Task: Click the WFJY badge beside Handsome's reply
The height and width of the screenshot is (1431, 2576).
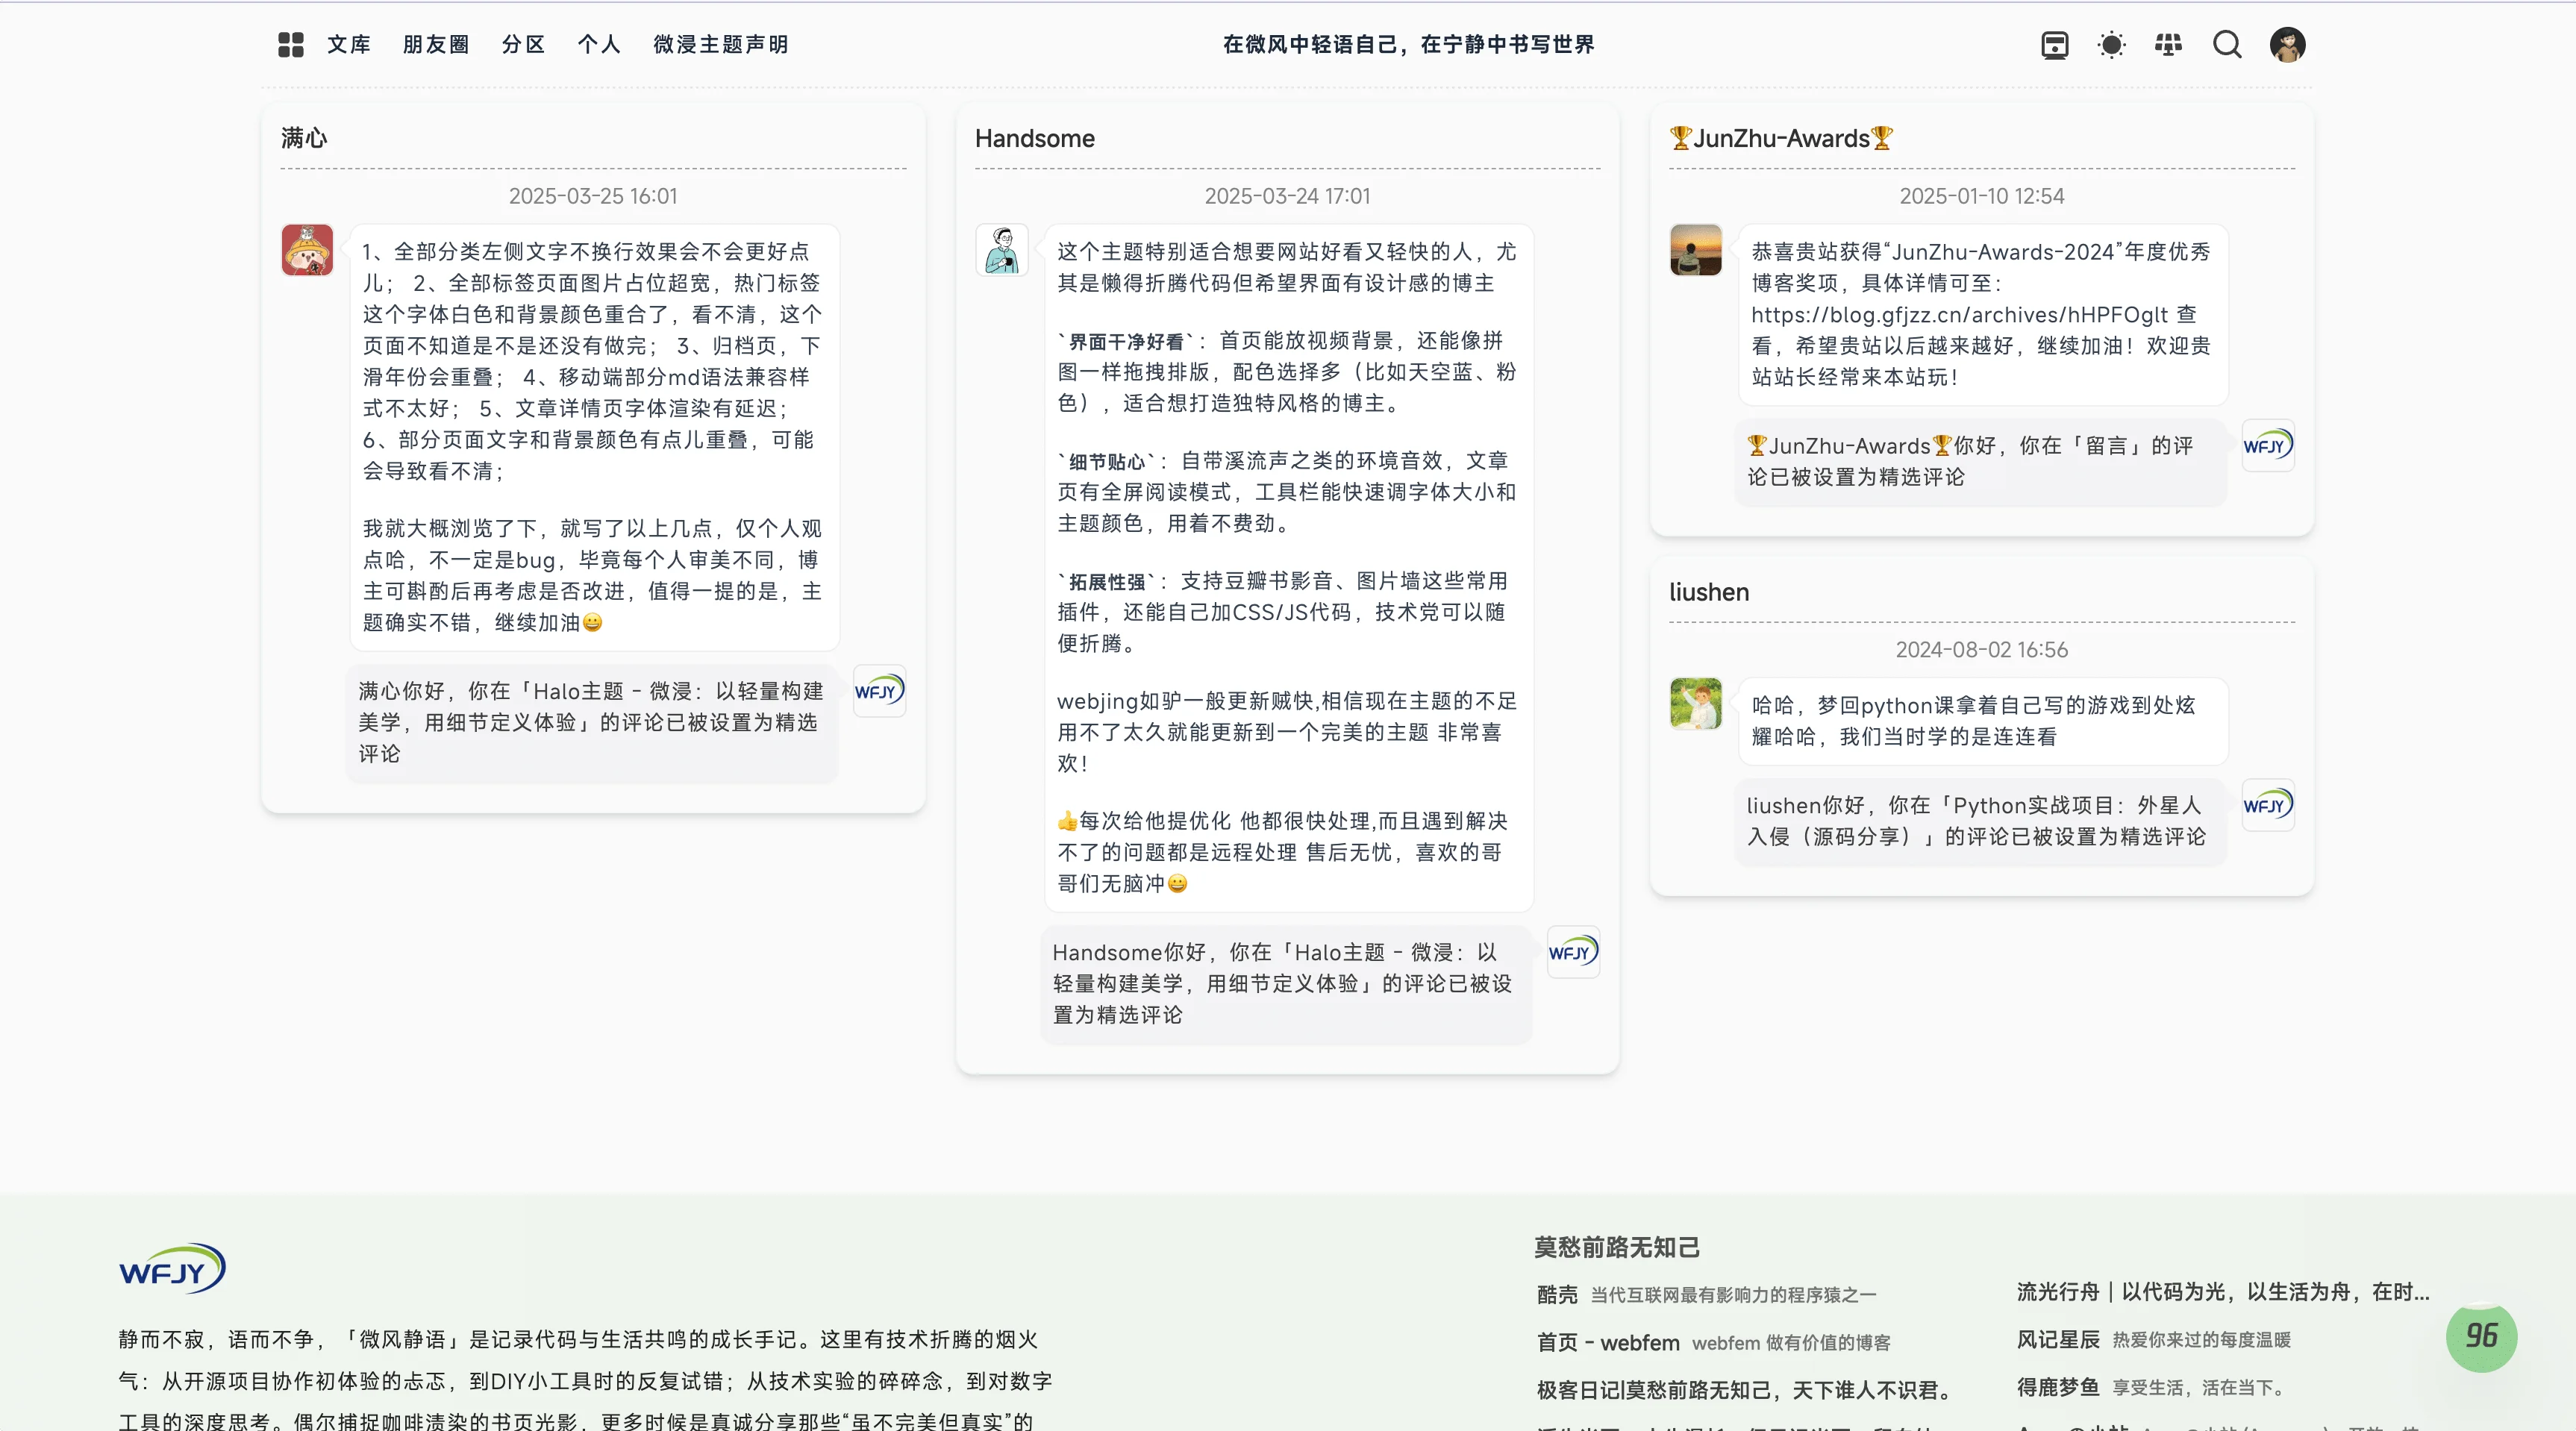Action: [x=1572, y=953]
